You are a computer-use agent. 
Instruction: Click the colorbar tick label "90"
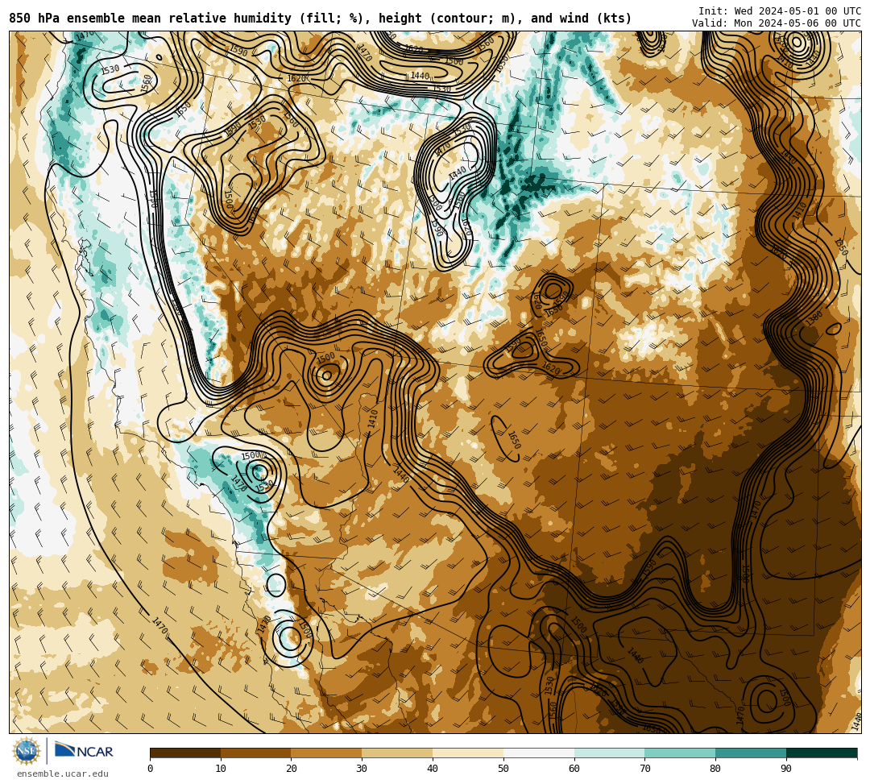pos(786,769)
